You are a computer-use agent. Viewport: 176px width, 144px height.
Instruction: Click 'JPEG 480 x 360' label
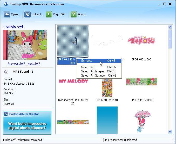(x=141, y=59)
